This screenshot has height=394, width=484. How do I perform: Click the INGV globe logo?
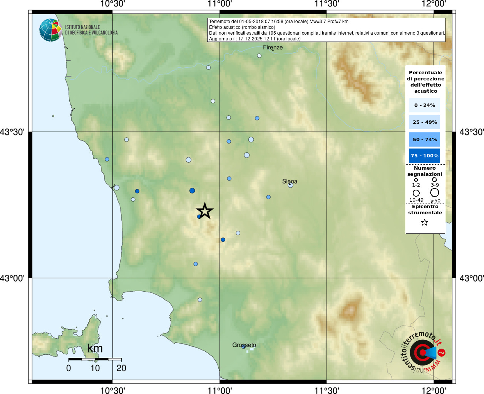click(51, 30)
